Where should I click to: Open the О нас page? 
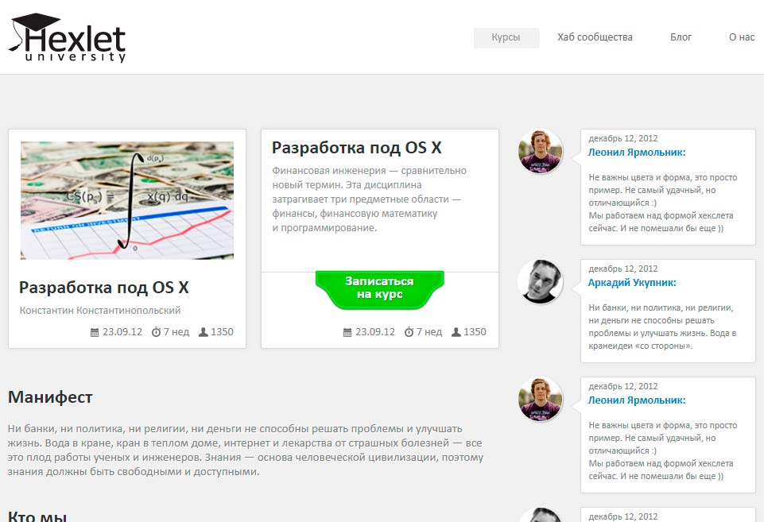742,37
